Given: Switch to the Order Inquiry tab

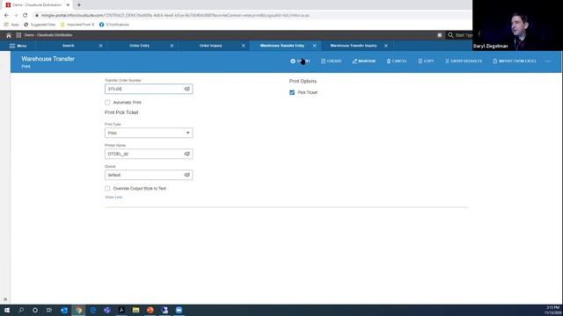Looking at the screenshot, I should click(x=211, y=46).
